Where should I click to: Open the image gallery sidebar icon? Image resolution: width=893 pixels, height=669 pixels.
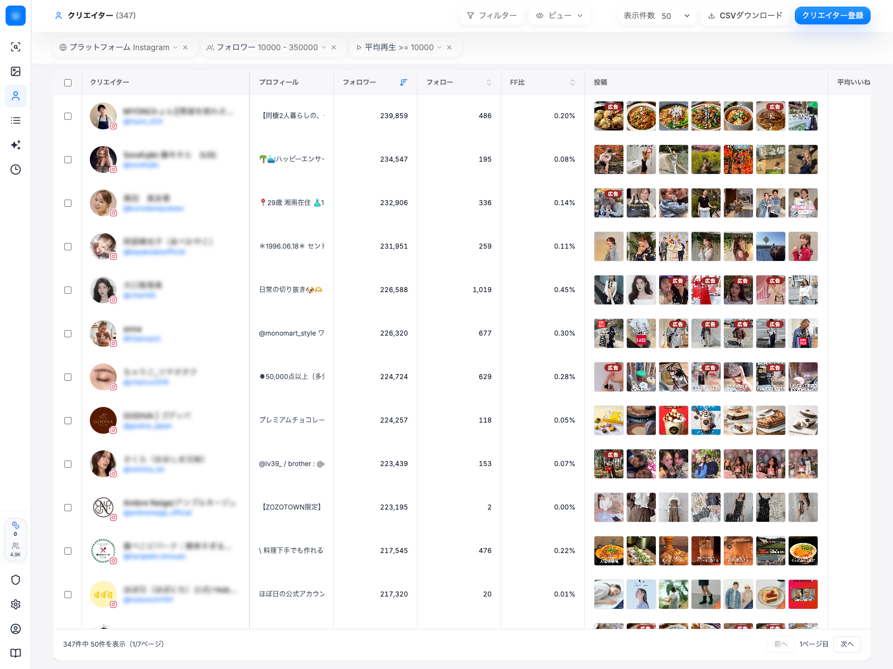coord(16,71)
